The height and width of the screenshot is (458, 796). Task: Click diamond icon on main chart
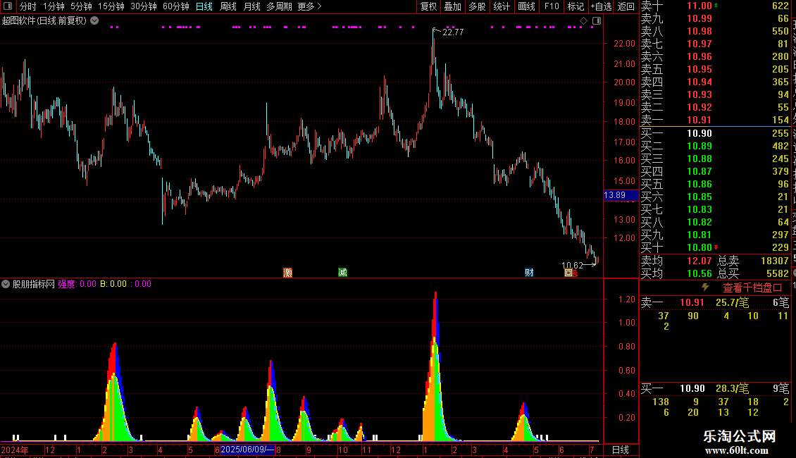(x=583, y=21)
